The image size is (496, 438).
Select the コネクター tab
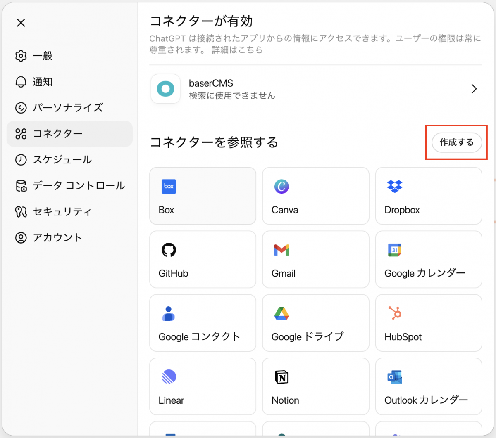pyautogui.click(x=69, y=134)
